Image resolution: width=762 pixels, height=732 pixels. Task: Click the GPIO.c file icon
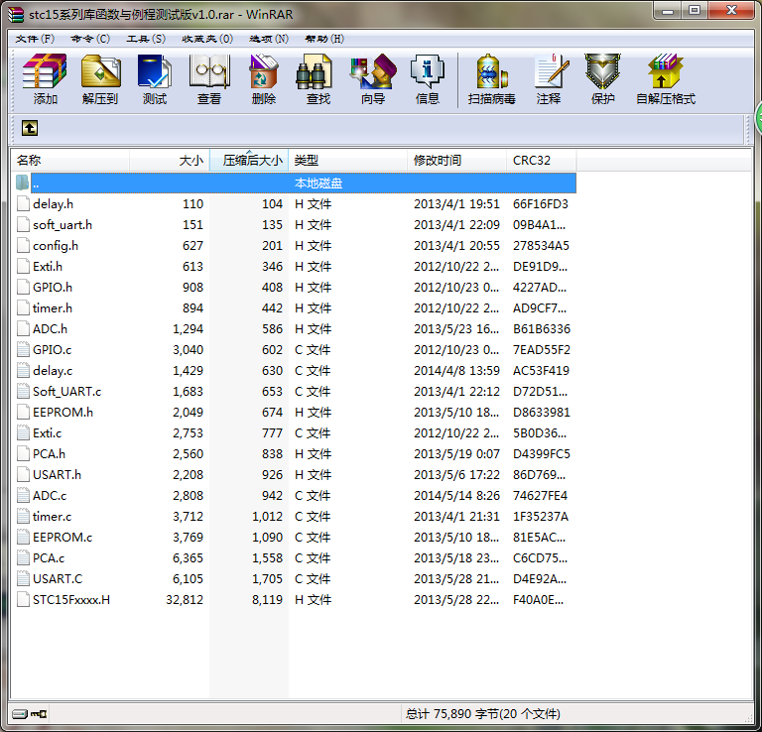click(23, 349)
